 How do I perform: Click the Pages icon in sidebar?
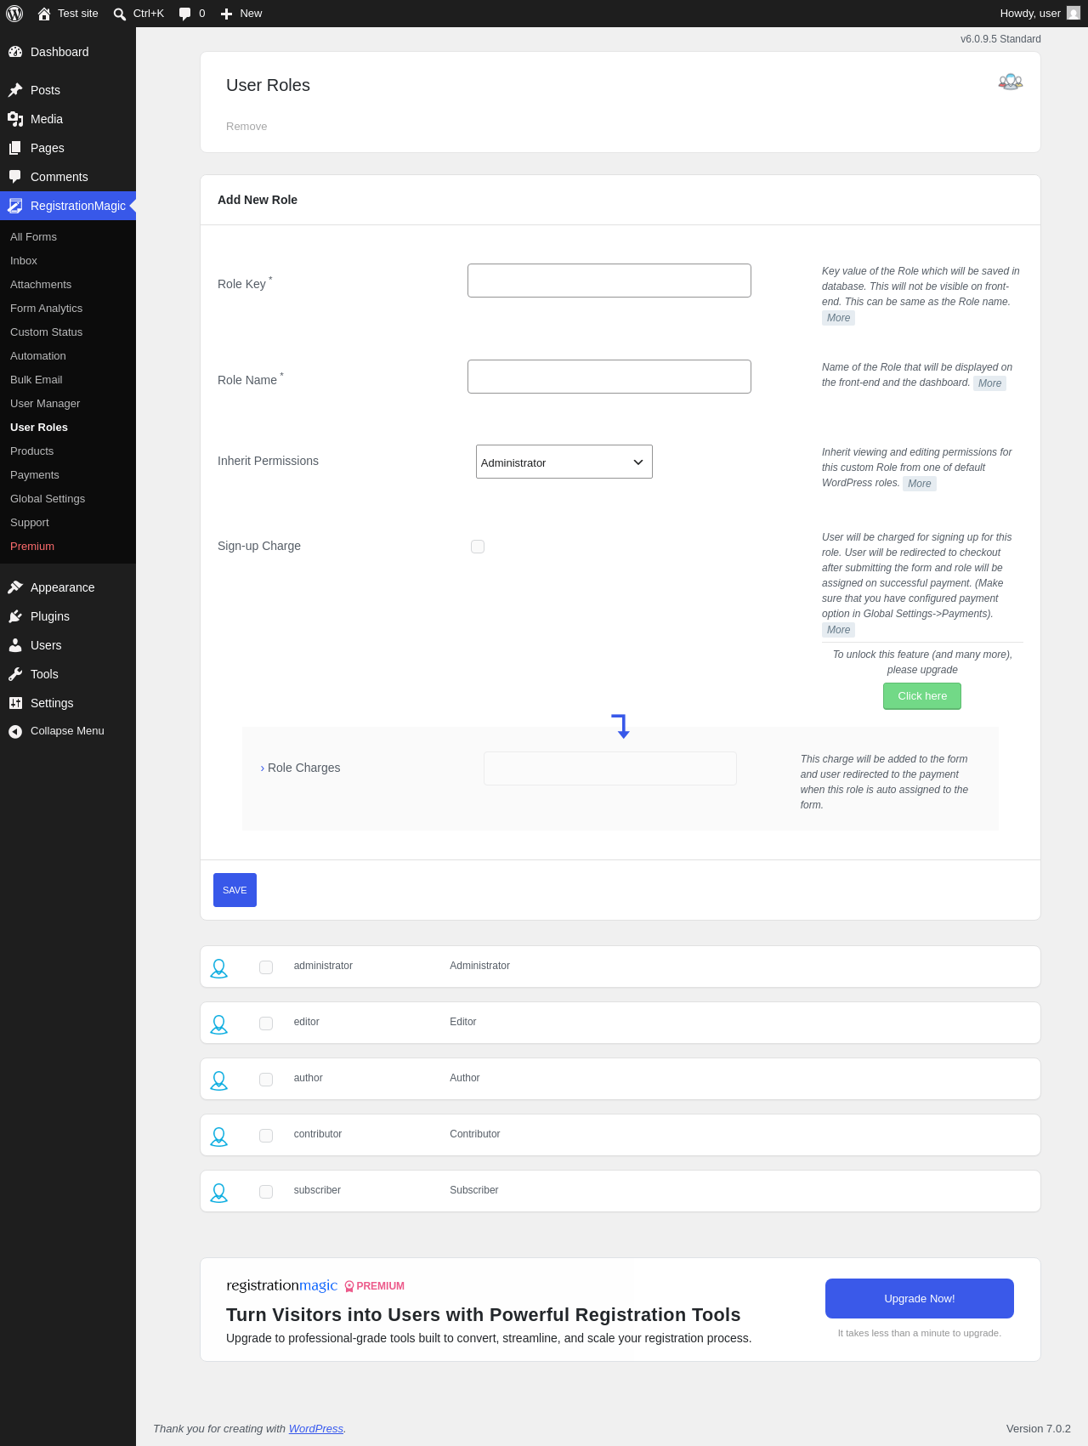[15, 148]
